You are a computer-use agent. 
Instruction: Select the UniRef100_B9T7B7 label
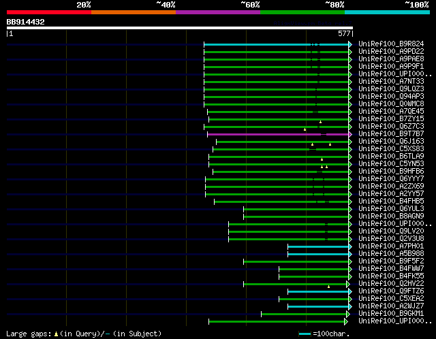(x=391, y=134)
